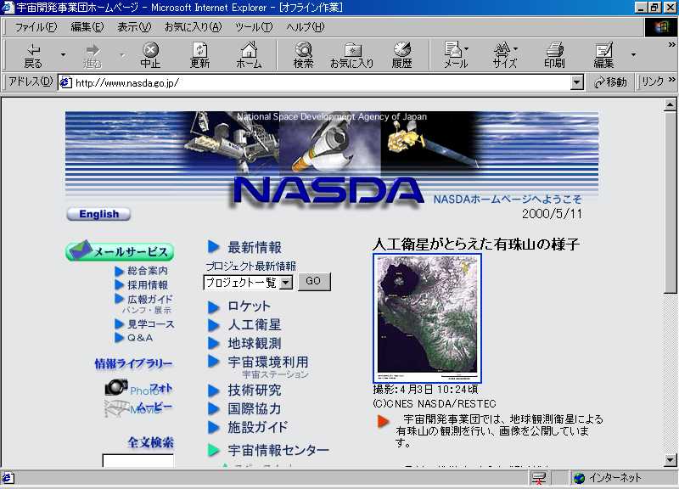Open the 施設ガイド link
The image size is (679, 489).
pos(258,427)
